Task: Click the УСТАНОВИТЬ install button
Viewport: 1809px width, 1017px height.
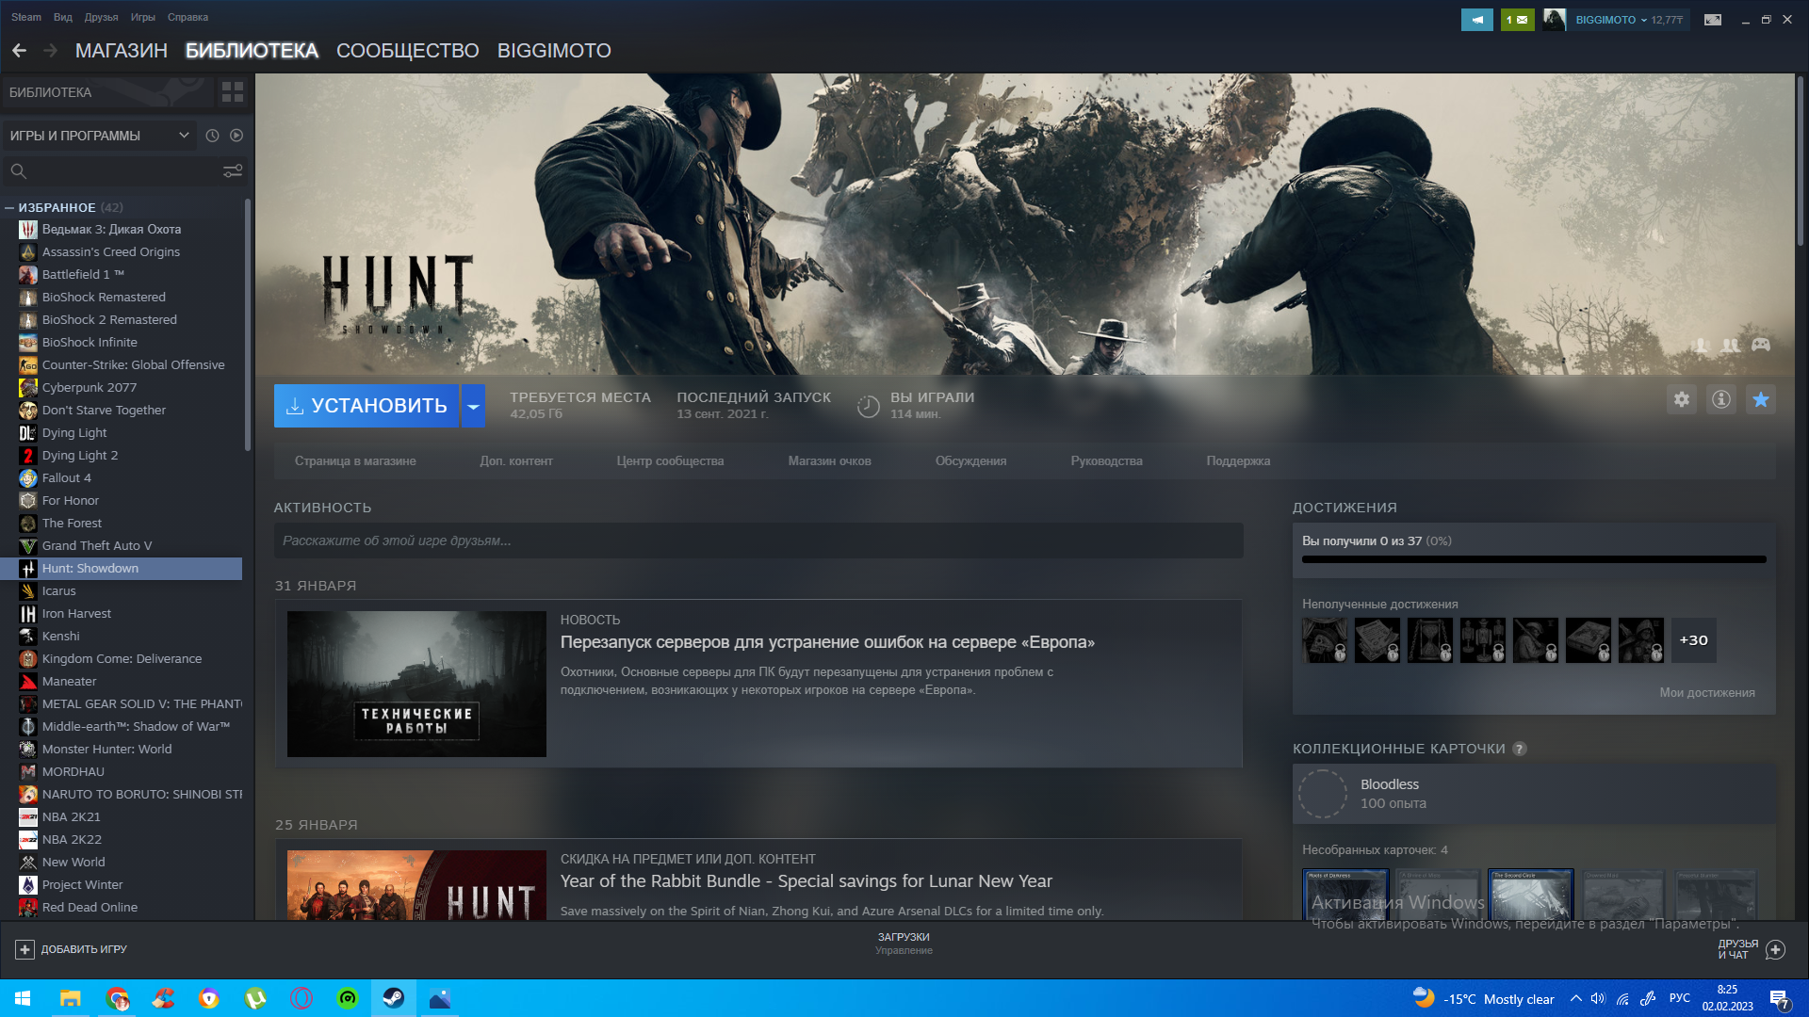Action: click(367, 406)
